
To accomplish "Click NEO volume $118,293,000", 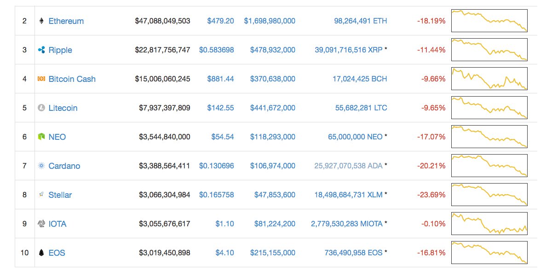I will coord(273,137).
